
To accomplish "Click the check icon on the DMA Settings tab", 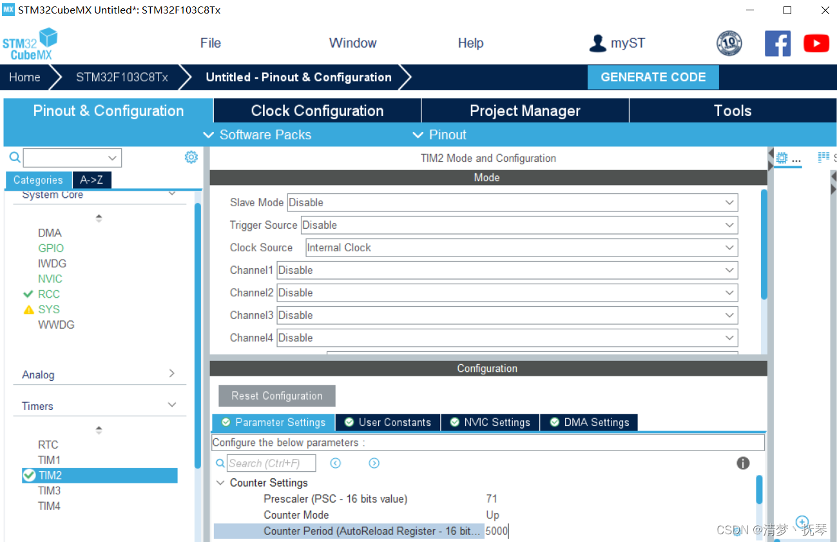I will pos(554,422).
